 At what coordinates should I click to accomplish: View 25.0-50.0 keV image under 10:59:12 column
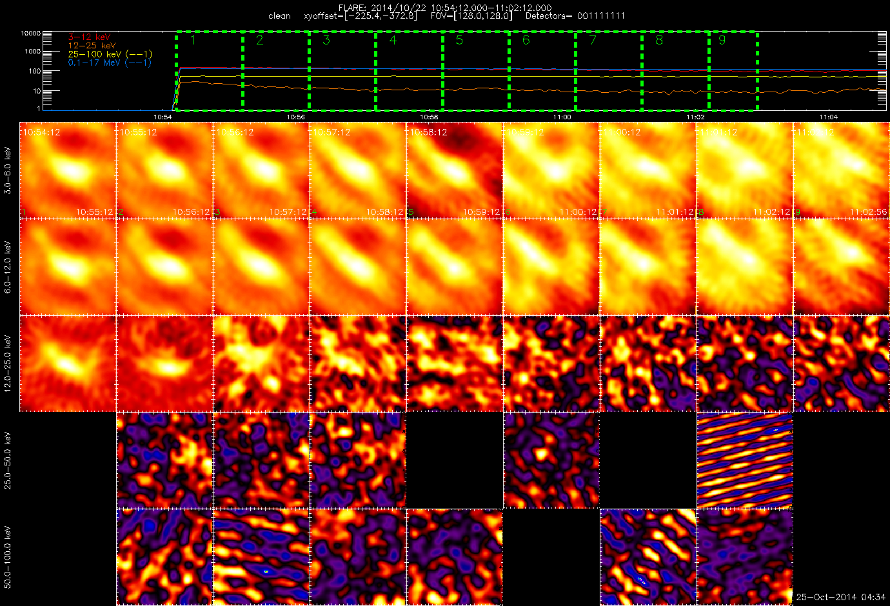click(551, 460)
